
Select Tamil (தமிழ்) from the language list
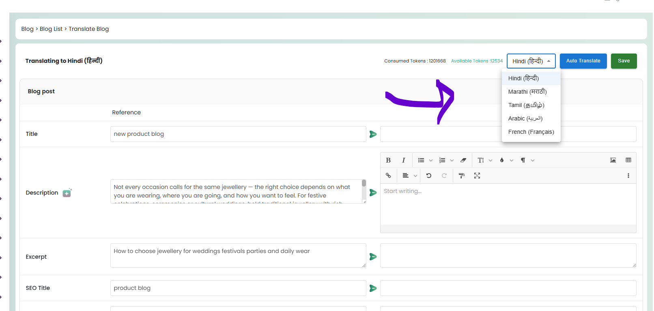point(531,105)
